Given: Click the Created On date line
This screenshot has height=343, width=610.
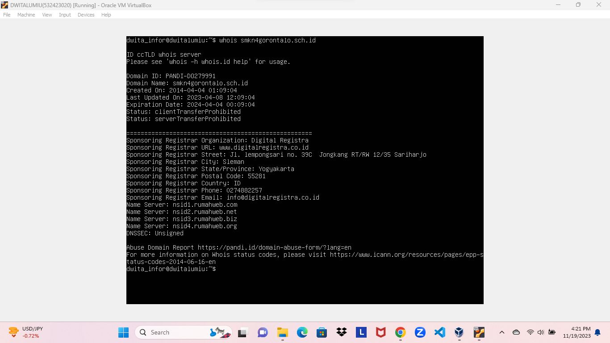Looking at the screenshot, I should coord(182,90).
